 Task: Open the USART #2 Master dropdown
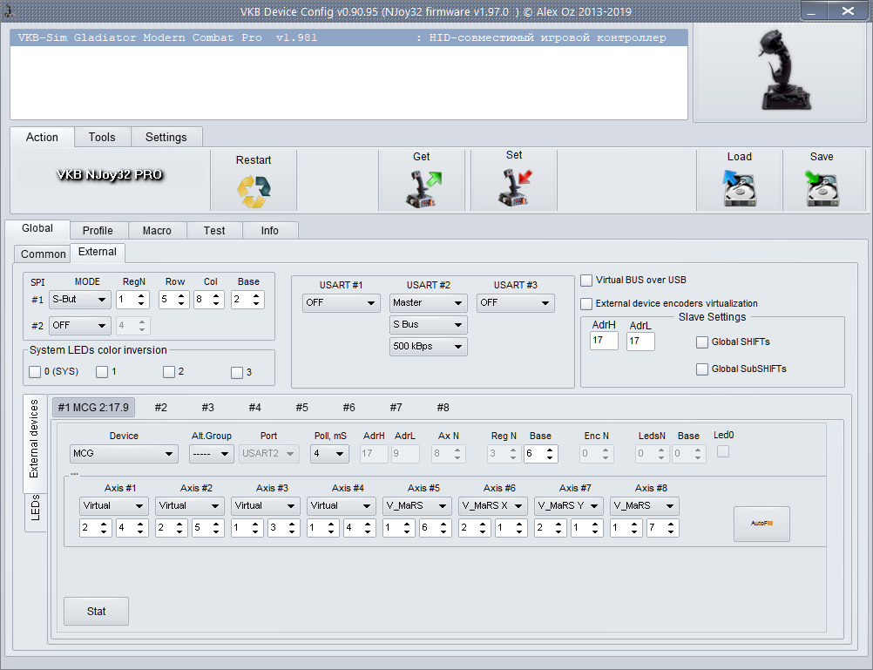point(428,303)
